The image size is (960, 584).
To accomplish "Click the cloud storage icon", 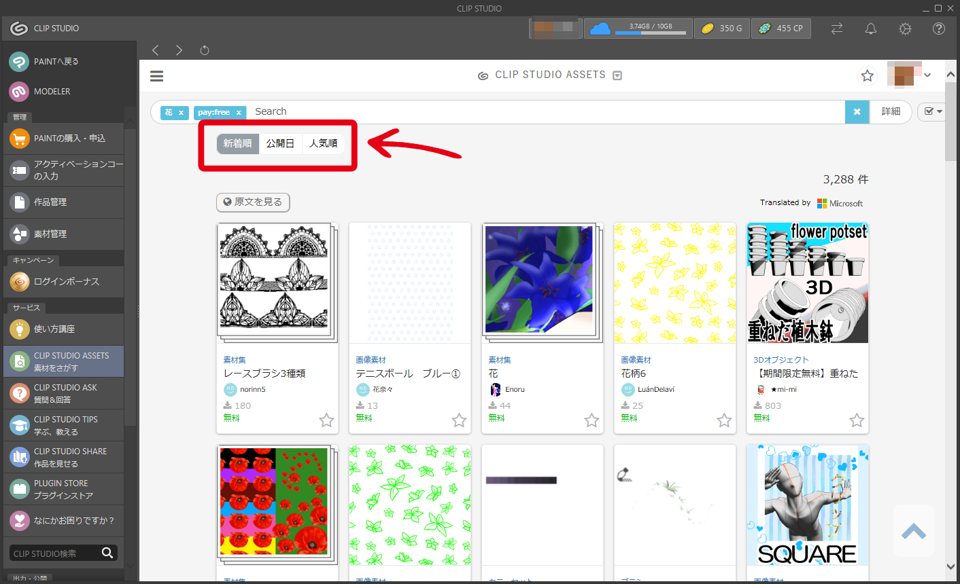I will tap(600, 29).
